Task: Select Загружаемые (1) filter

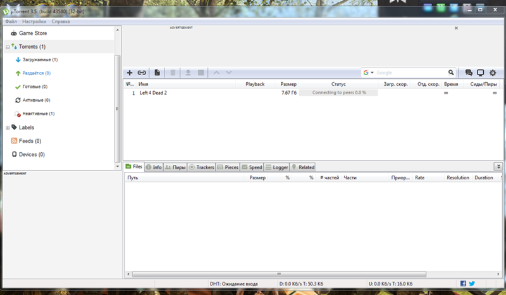Action: click(40, 59)
